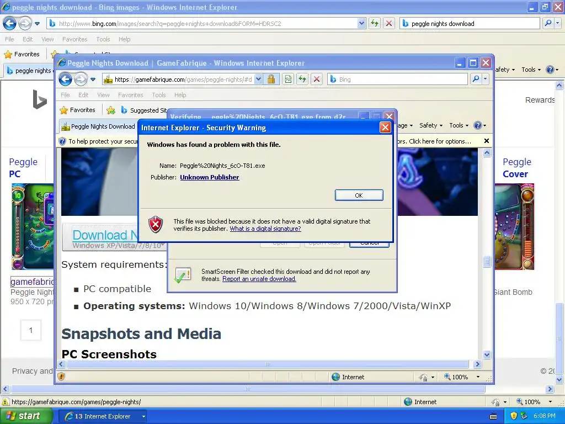Screen dimensions: 565x424
Task: Click Back arrow in Bing images window
Action: (x=10, y=24)
